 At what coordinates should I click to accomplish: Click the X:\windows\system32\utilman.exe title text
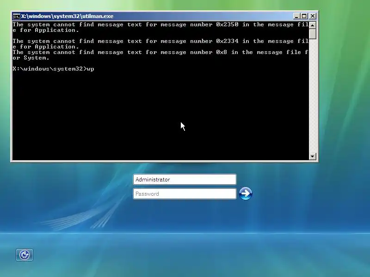(67, 16)
